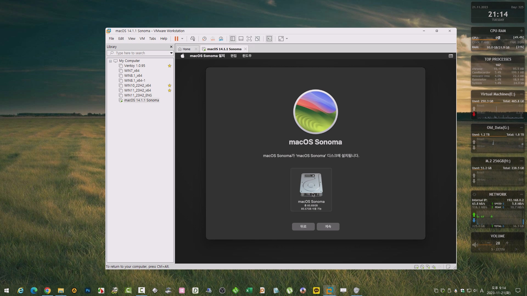The image size is (527, 296).
Task: Open KakaoTalk from the taskbar
Action: click(x=316, y=291)
